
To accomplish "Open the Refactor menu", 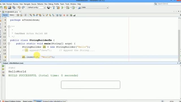I will point(40,4).
